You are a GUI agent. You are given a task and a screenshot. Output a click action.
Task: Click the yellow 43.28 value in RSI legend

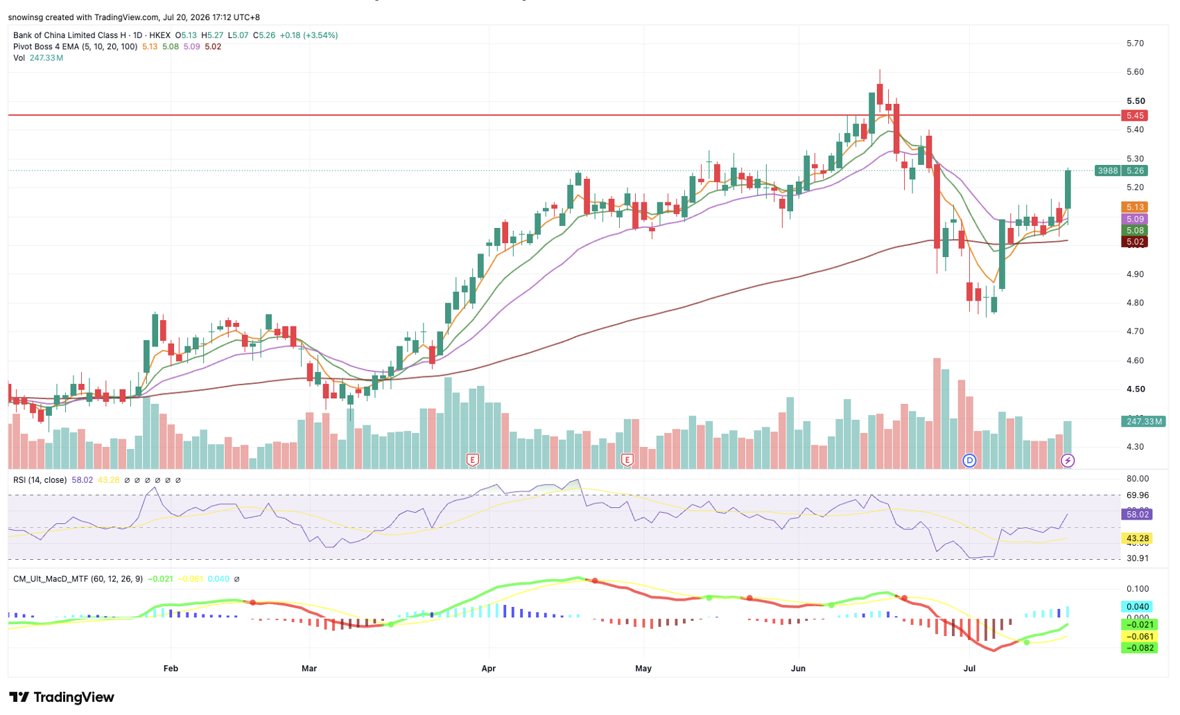109,480
